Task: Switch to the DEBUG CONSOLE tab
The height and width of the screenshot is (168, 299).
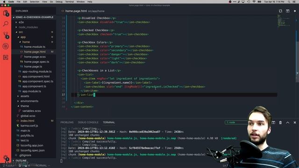Action: [x=88, y=122]
